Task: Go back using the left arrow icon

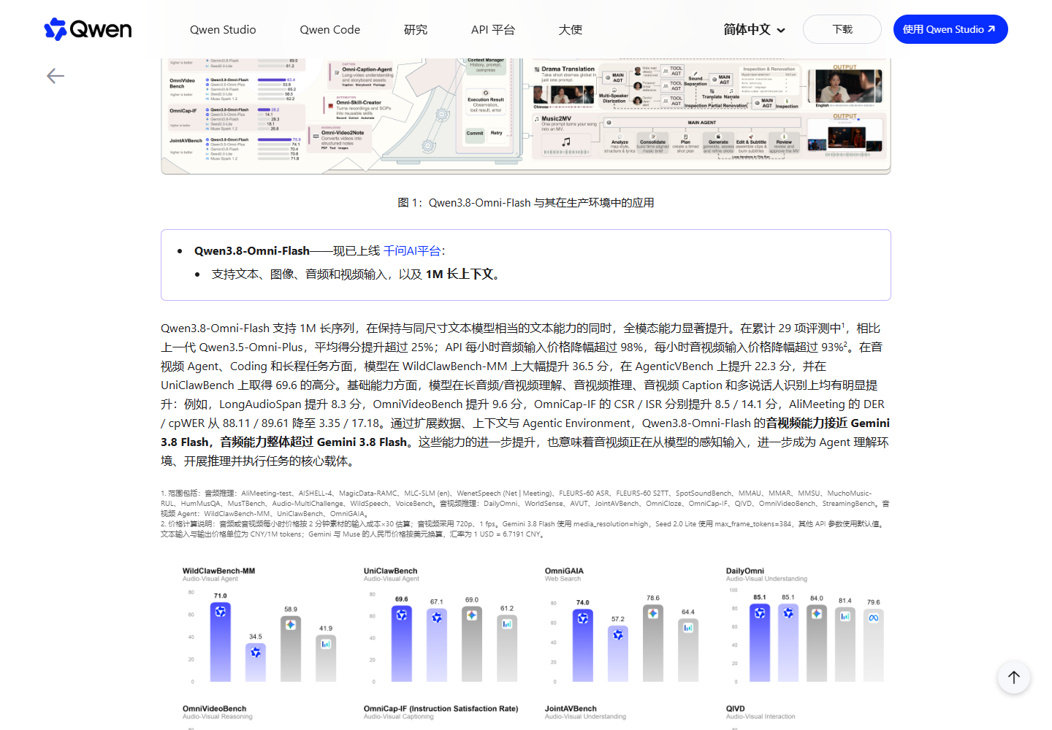Action: point(56,76)
